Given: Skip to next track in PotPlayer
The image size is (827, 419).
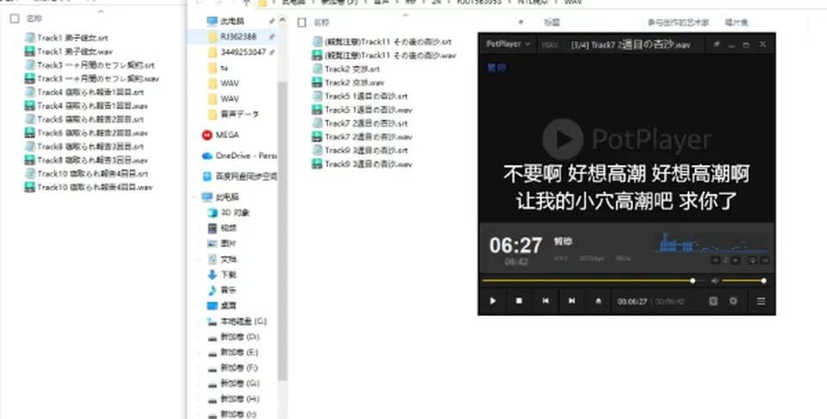Looking at the screenshot, I should [572, 301].
